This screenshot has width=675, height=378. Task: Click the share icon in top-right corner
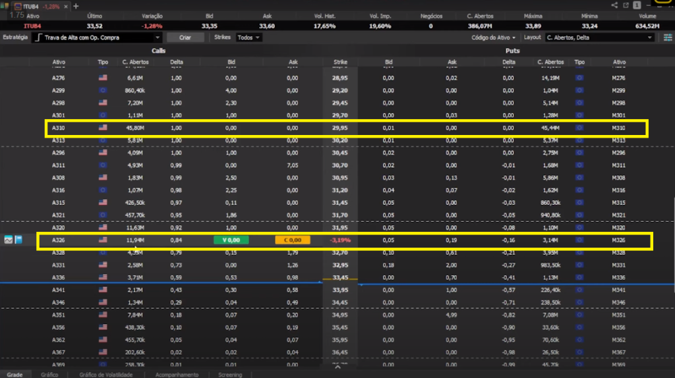(x=614, y=5)
